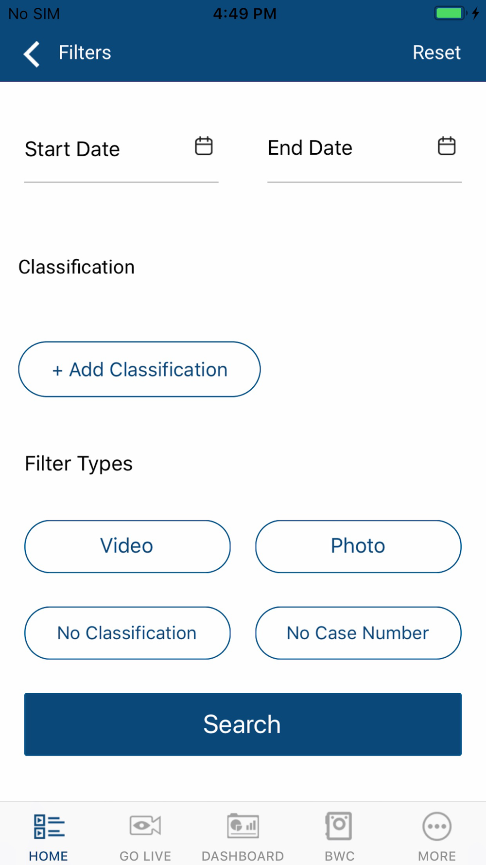Screen dimensions: 486x865
Task: Expand the Add Classification picker
Action: pyautogui.click(x=139, y=369)
